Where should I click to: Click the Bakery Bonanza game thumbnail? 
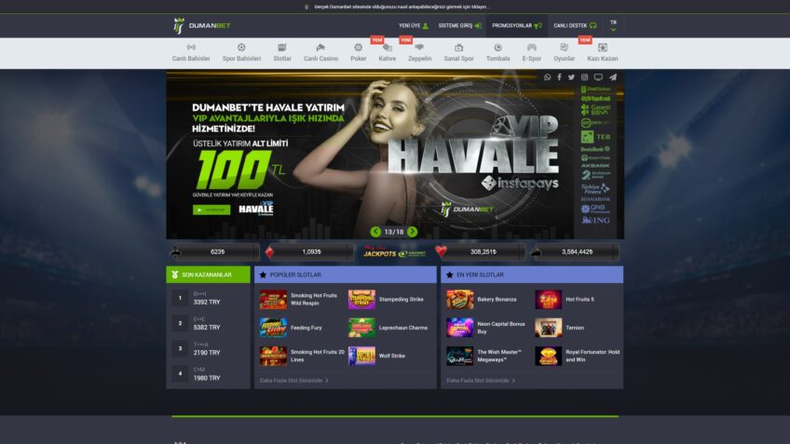459,300
